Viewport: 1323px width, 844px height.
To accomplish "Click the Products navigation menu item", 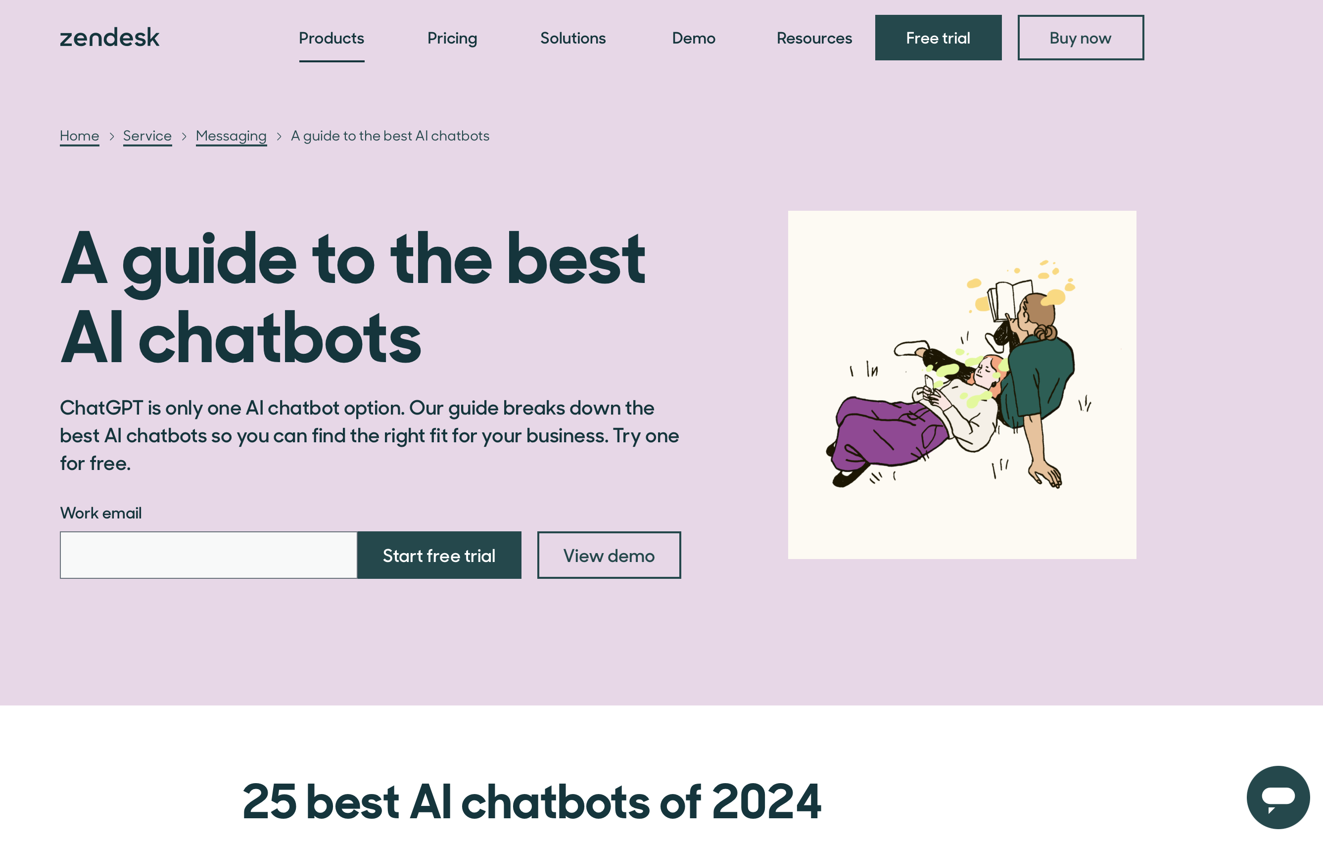I will point(331,37).
